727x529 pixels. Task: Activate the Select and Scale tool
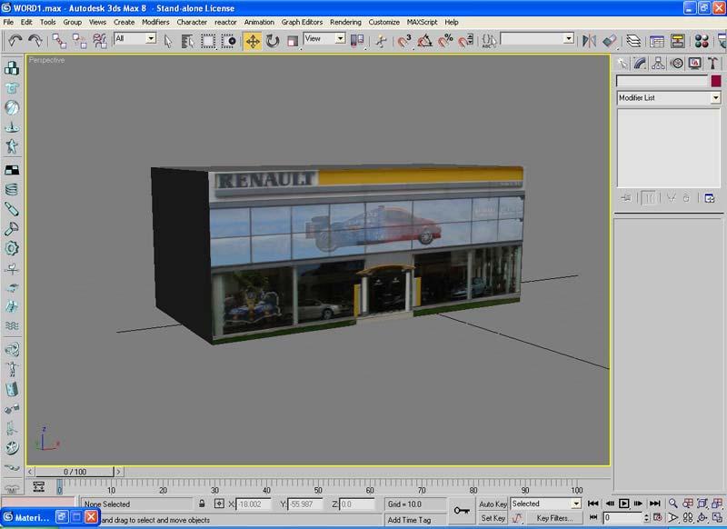click(292, 41)
